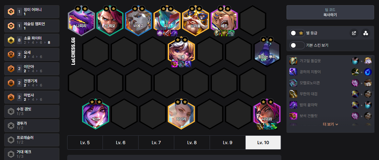
Task: Select the 나피리 champion hexagon
Action: [x=81, y=21]
